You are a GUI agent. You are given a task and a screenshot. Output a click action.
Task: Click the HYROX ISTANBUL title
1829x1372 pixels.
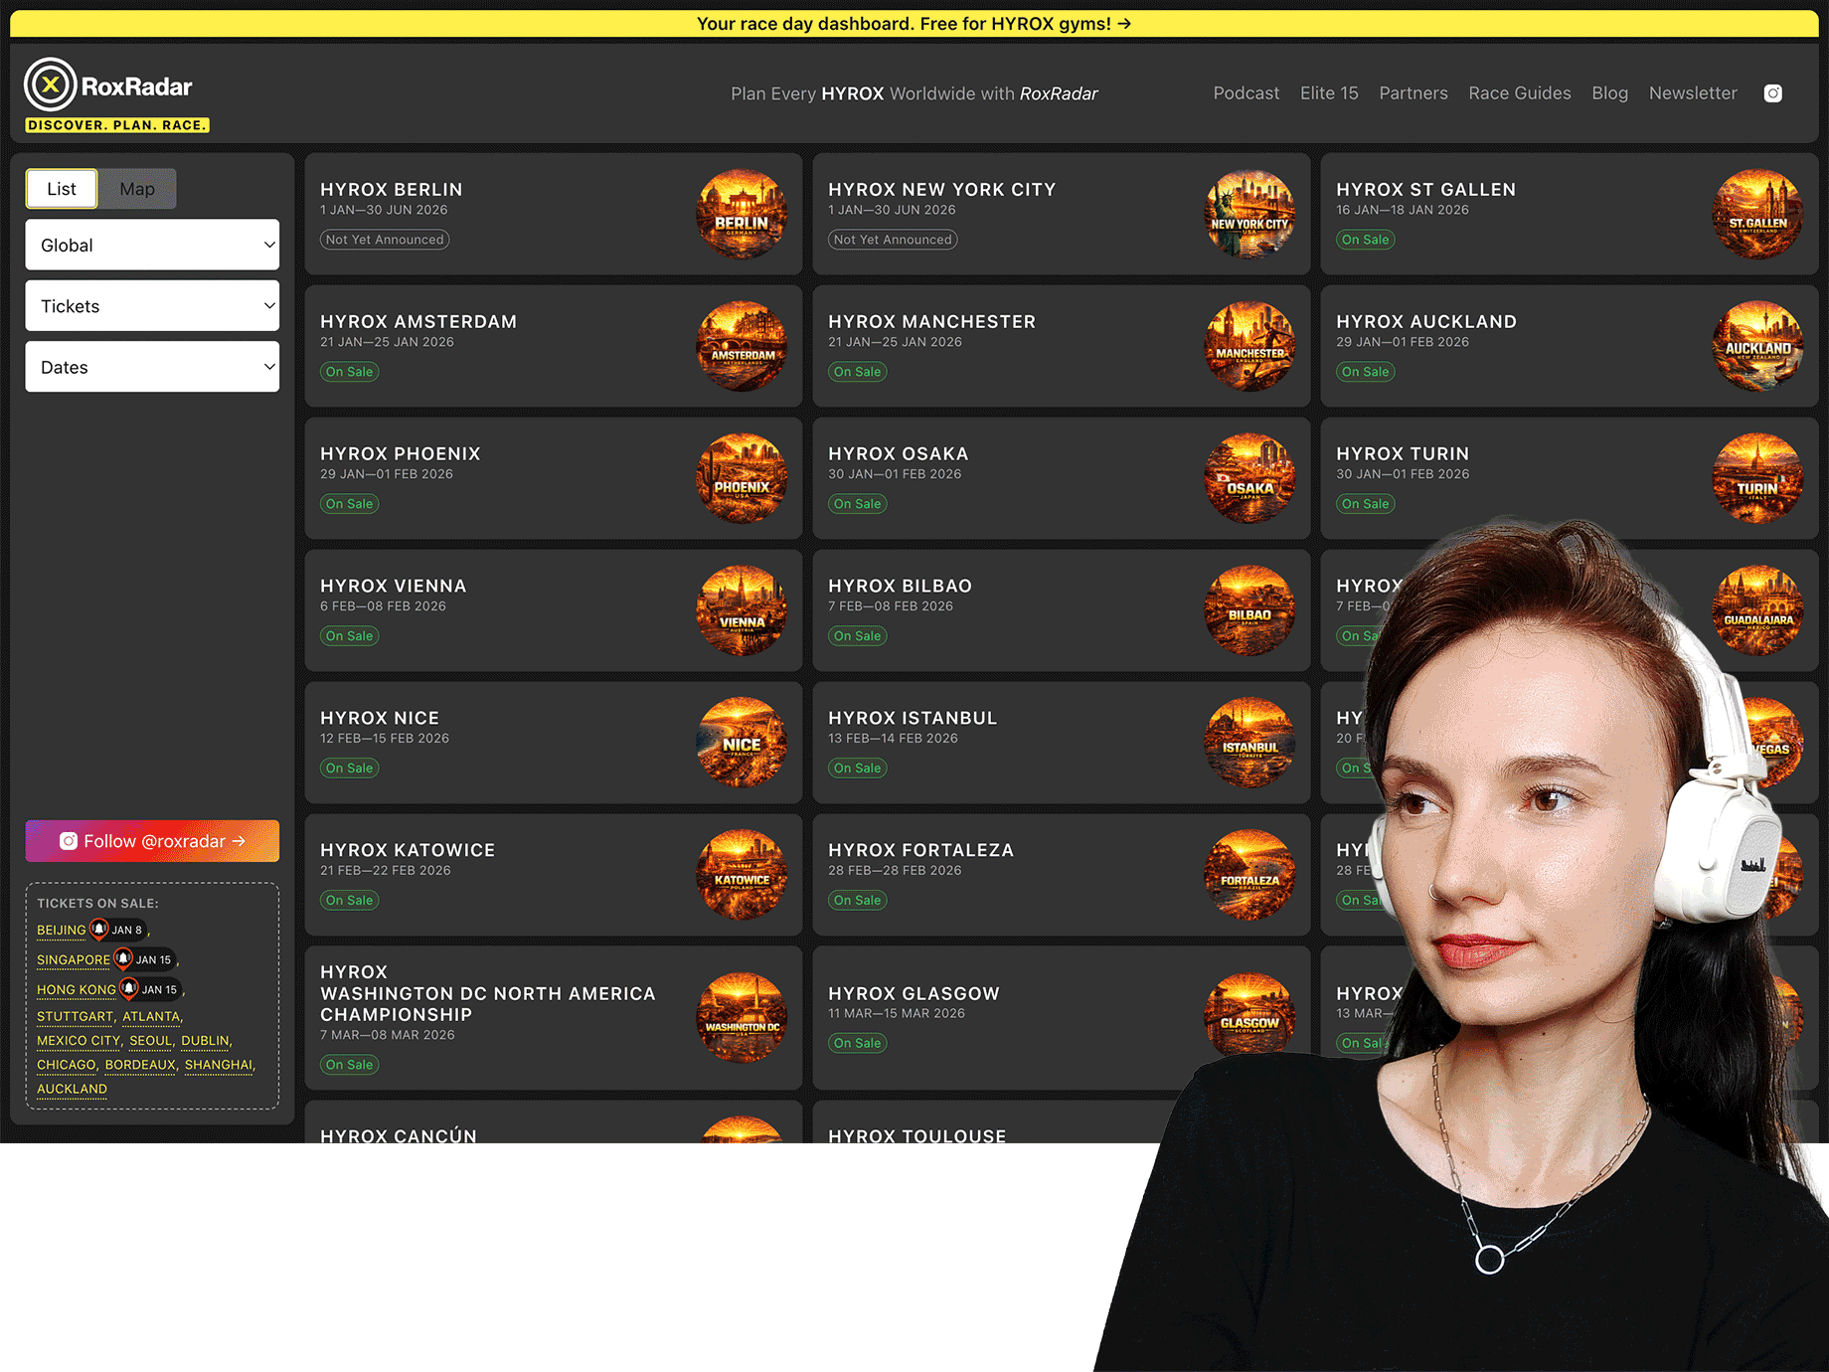(x=913, y=719)
